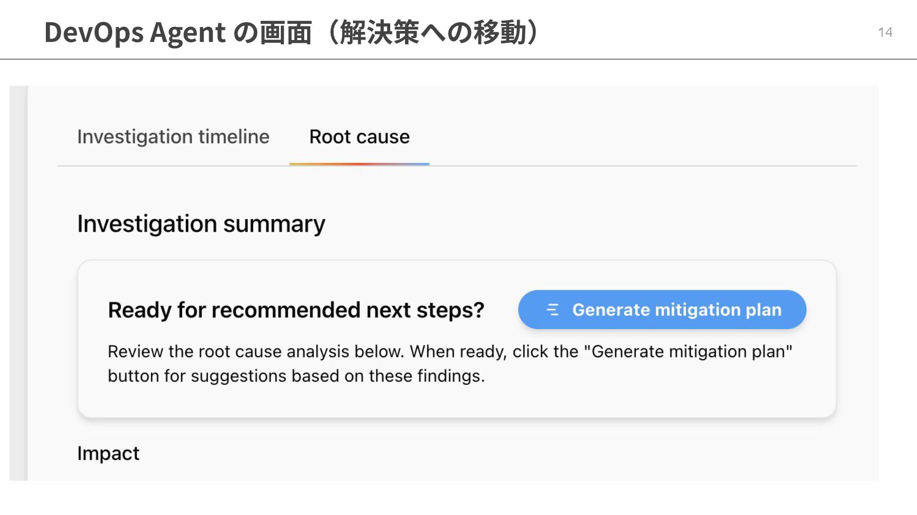Click the quoted "Generate mitigation plan" text in description
Viewport: 917px width, 515px height.
coord(688,351)
